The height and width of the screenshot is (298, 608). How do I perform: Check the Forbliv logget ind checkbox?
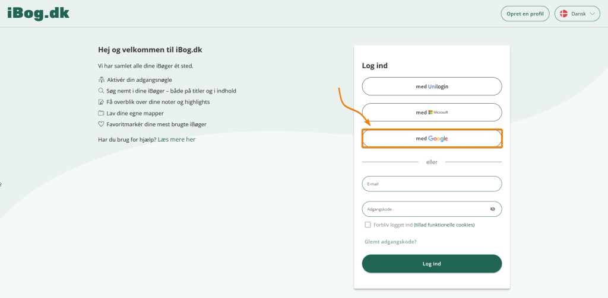(x=368, y=225)
